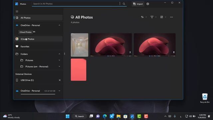Expand the Pictures folder
This screenshot has width=213, height=120.
tap(59, 60)
